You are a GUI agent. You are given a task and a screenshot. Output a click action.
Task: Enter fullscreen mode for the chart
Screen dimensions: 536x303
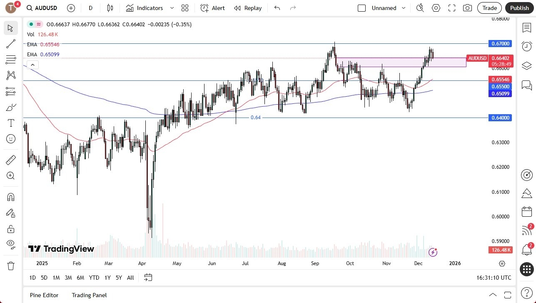coord(451,8)
